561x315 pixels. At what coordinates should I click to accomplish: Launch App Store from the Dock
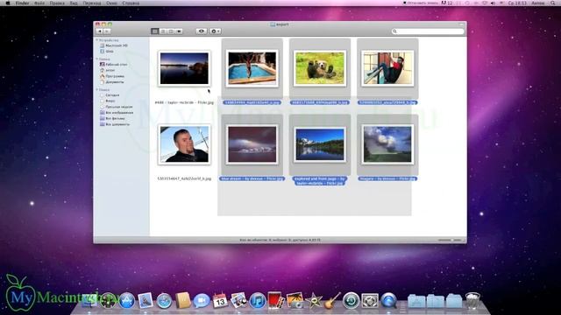[126, 301]
